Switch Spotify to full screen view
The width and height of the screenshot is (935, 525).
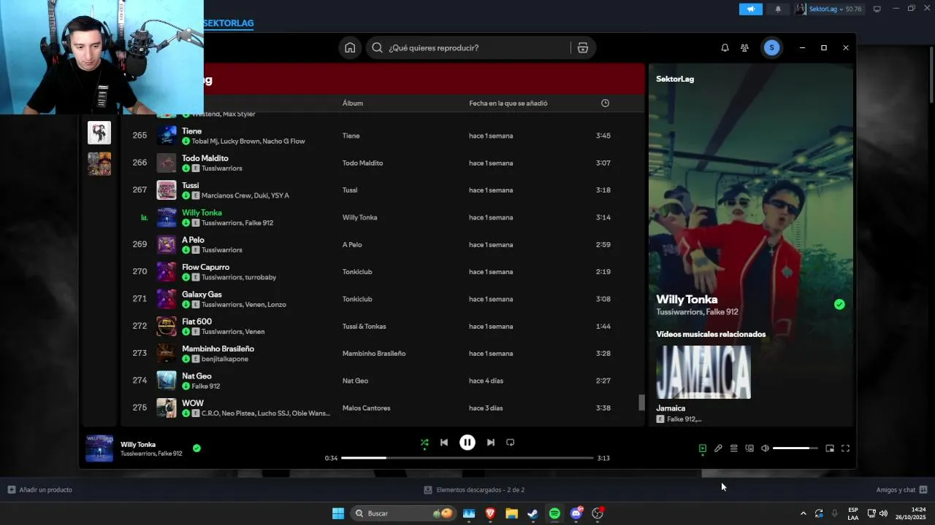[x=845, y=448]
